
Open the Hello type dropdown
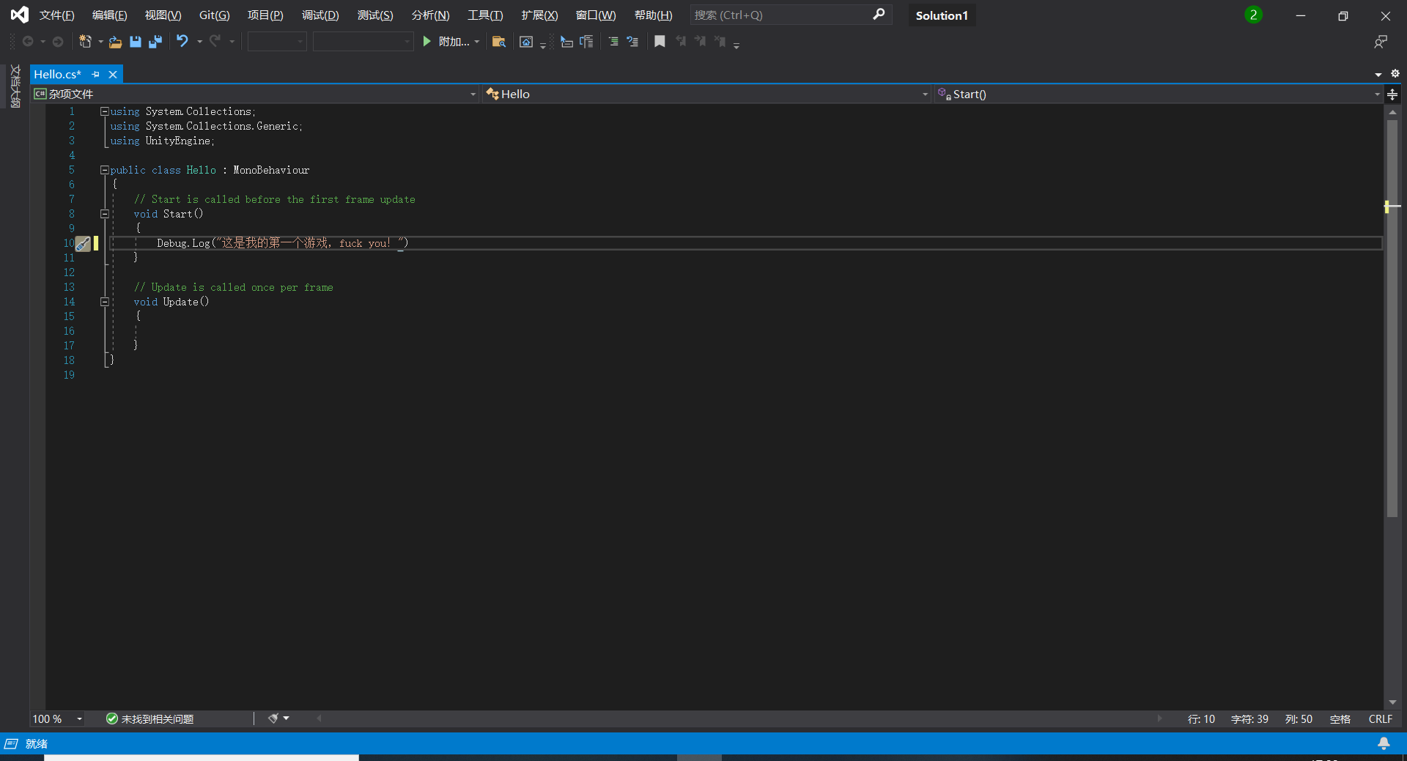(925, 94)
